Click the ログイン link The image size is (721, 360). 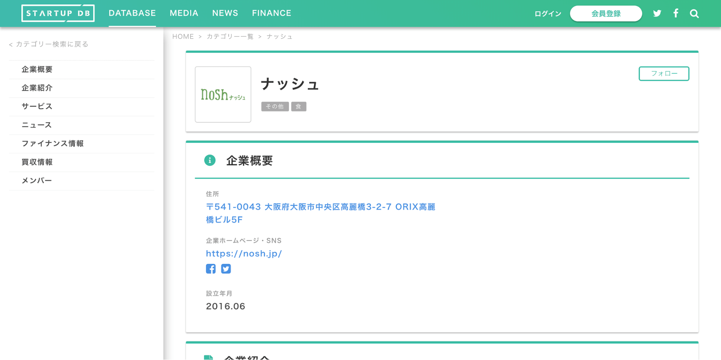pos(548,14)
